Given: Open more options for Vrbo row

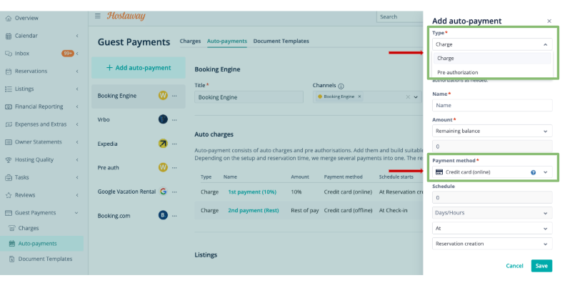Looking at the screenshot, I should click(x=174, y=119).
